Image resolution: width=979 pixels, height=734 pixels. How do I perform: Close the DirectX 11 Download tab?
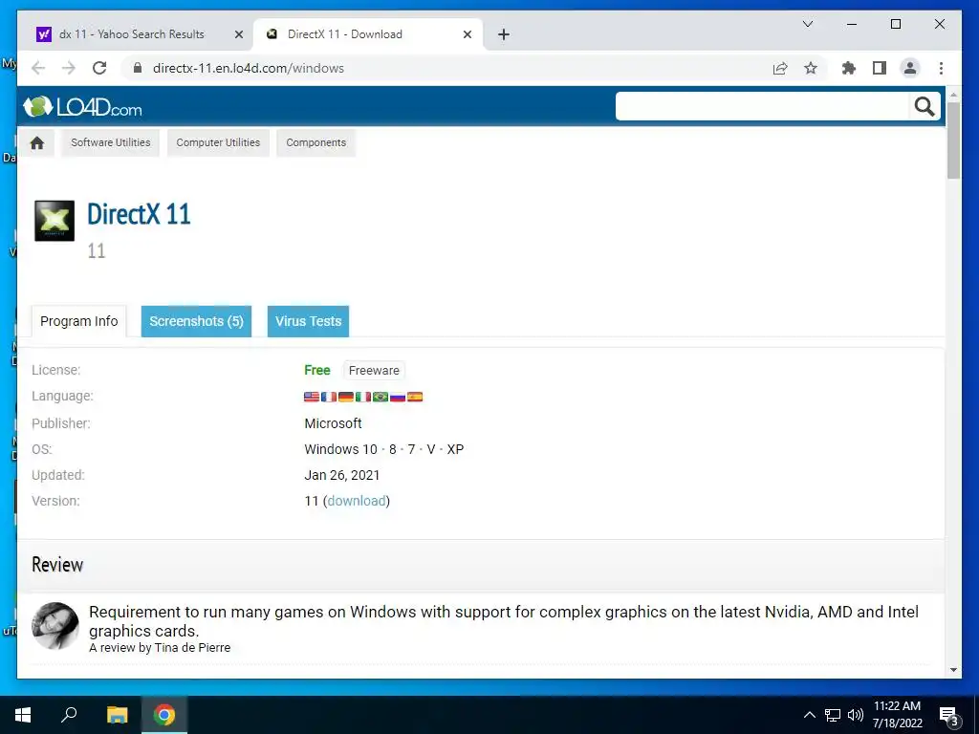tap(467, 34)
